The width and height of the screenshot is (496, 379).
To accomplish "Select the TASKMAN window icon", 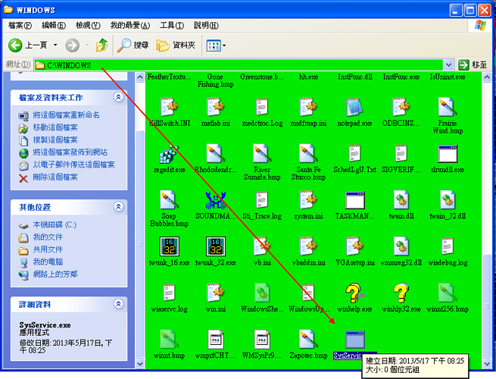I will click(354, 200).
